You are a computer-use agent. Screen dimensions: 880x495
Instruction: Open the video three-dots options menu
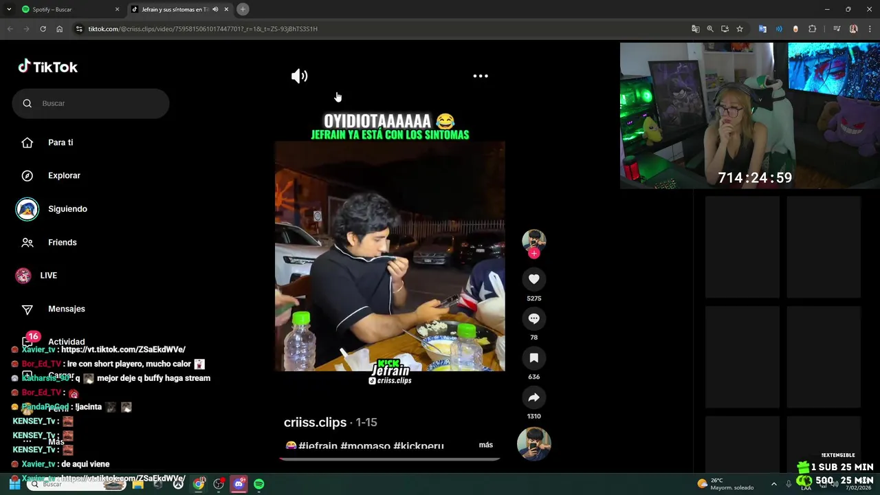point(481,76)
